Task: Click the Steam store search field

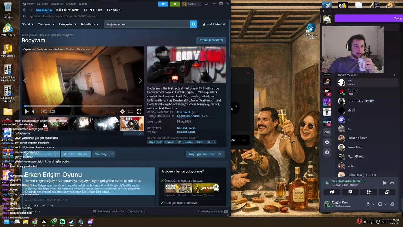Action: pyautogui.click(x=147, y=24)
